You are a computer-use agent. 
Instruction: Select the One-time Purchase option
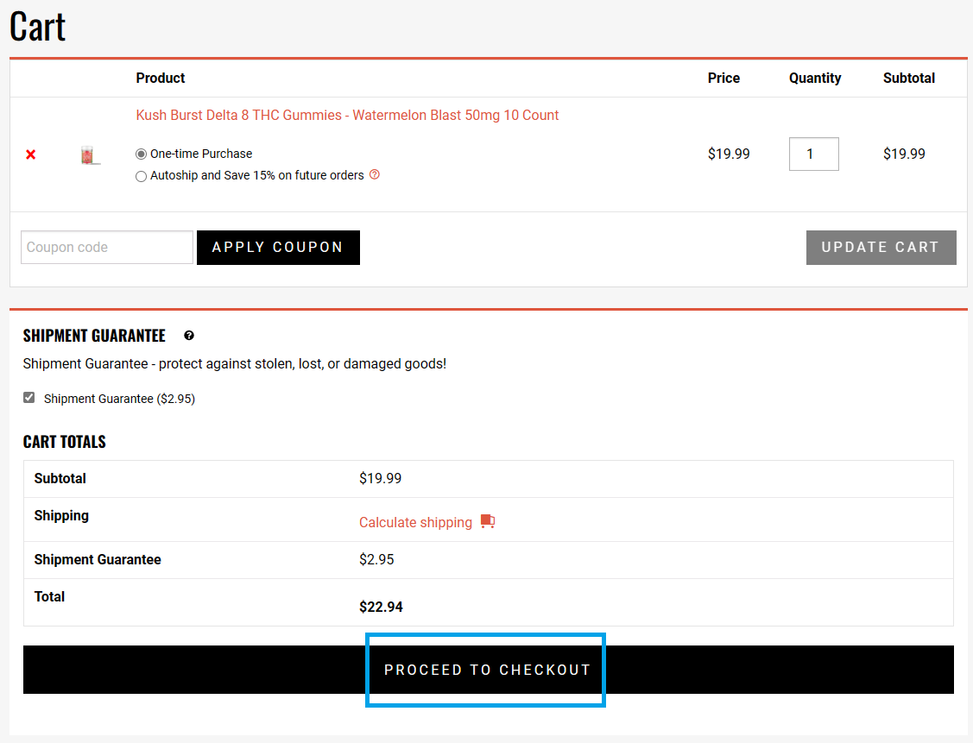(142, 154)
